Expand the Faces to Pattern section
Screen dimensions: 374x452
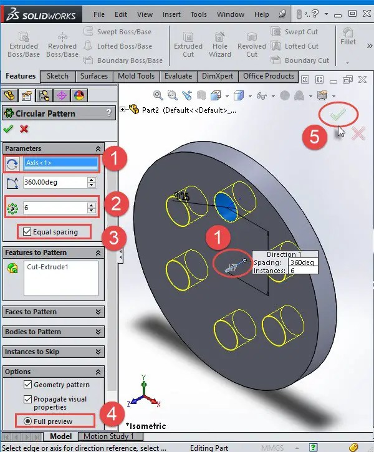pos(98,312)
